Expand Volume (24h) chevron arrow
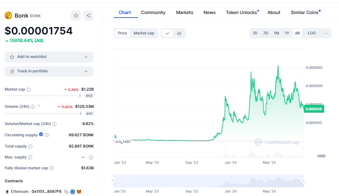Image resolution: width=339 pixels, height=196 pixels. point(39,106)
